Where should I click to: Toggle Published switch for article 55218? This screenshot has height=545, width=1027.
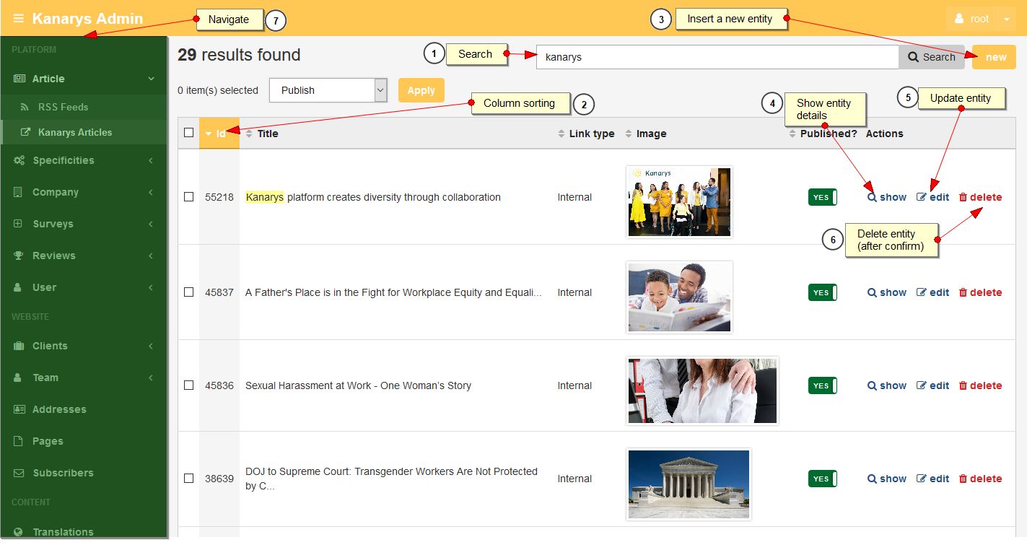823,197
